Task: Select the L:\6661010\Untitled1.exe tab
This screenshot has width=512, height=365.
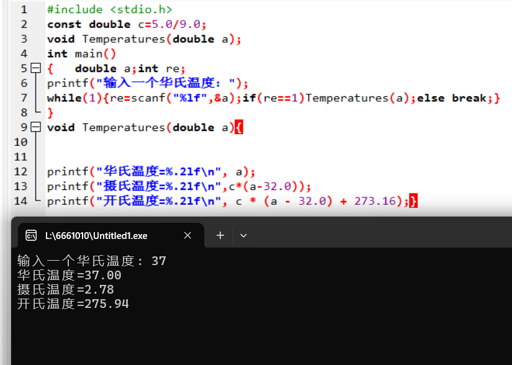Action: click(x=111, y=235)
